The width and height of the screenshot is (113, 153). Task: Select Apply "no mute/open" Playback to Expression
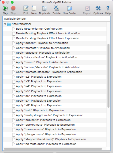pyautogui.click(x=46, y=144)
